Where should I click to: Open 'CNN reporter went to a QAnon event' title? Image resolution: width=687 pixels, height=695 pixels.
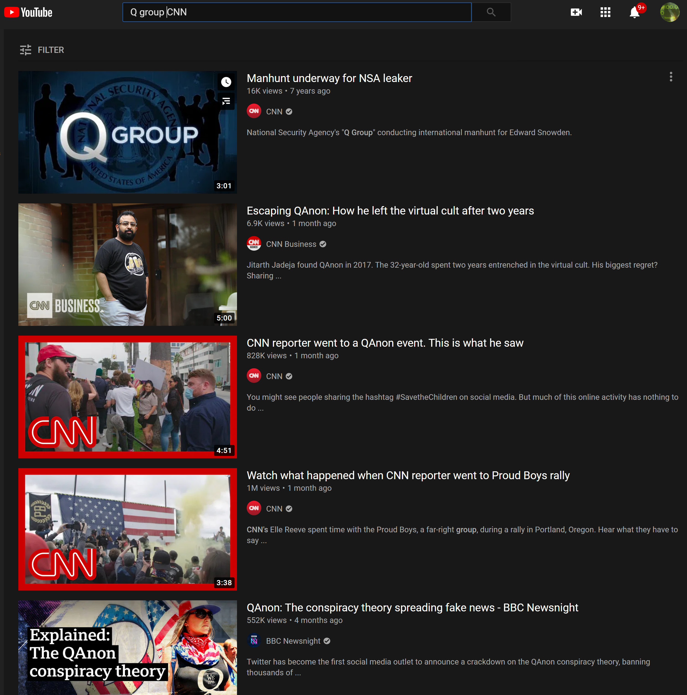pyautogui.click(x=385, y=343)
